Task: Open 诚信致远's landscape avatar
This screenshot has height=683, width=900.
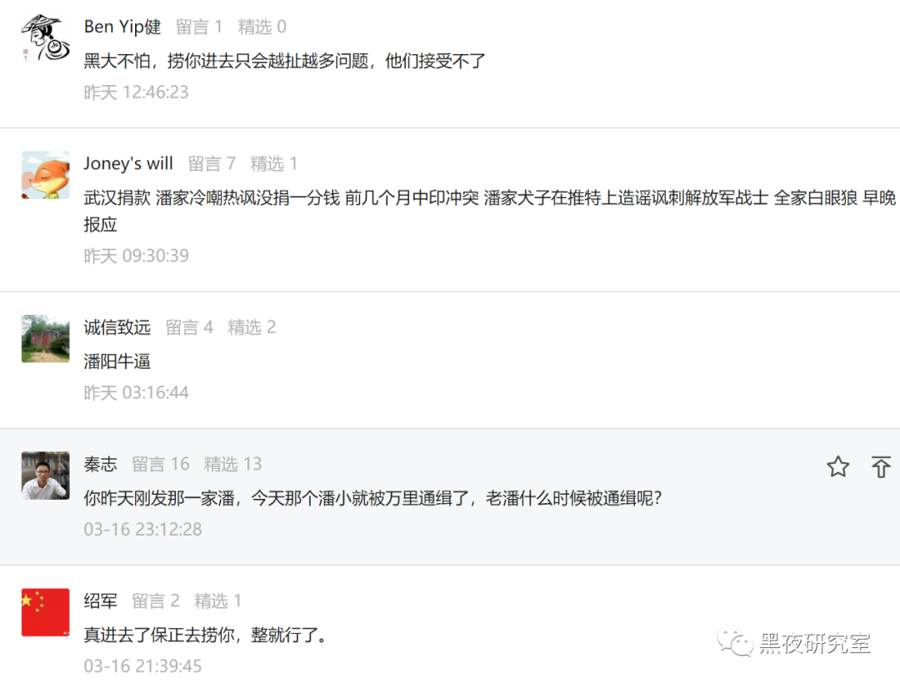Action: coord(45,338)
